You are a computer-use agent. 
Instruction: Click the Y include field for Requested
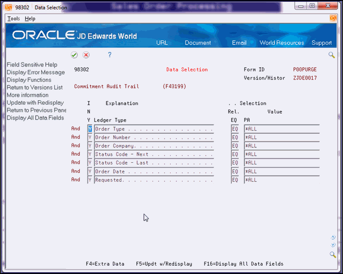tap(90, 180)
